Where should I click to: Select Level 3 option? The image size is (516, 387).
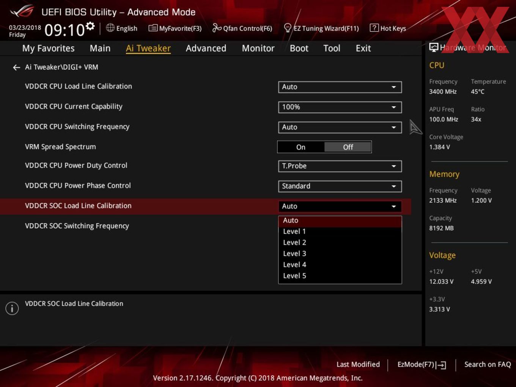pos(340,253)
